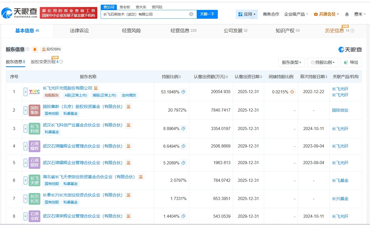370x225 pixels.
Task: Clear the search box text
Action: coord(191,14)
